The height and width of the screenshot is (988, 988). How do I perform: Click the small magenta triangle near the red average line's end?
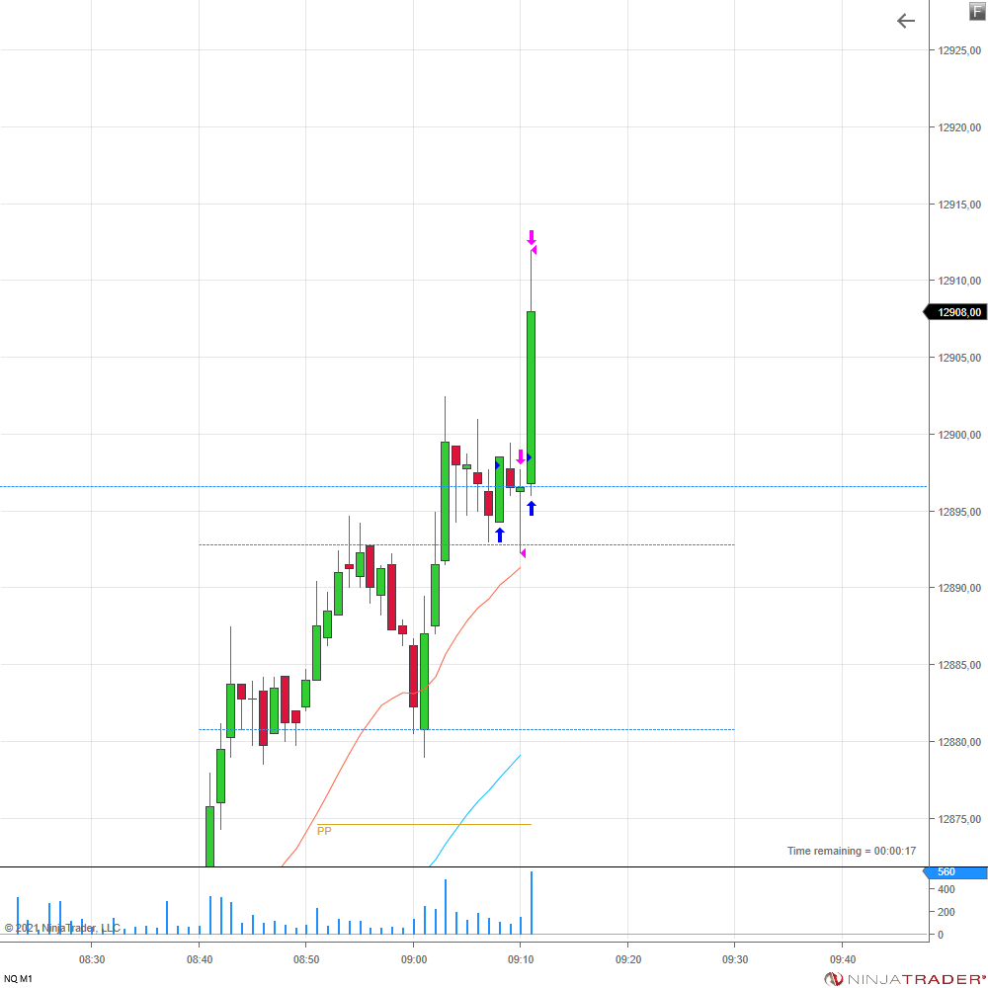pos(523,553)
